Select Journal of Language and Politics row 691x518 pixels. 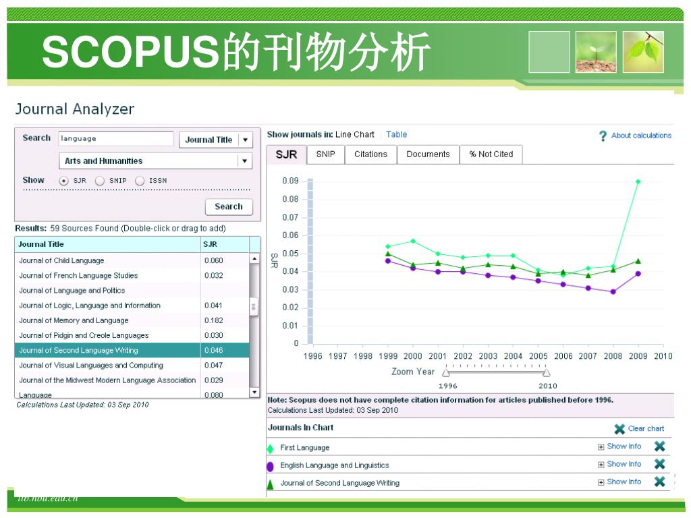[x=132, y=291]
